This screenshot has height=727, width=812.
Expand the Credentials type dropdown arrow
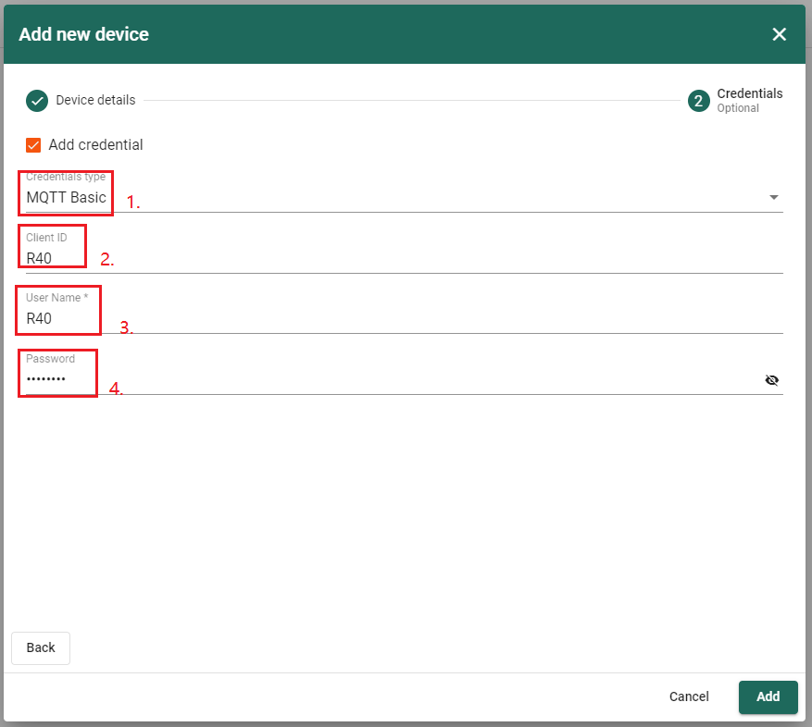click(773, 197)
